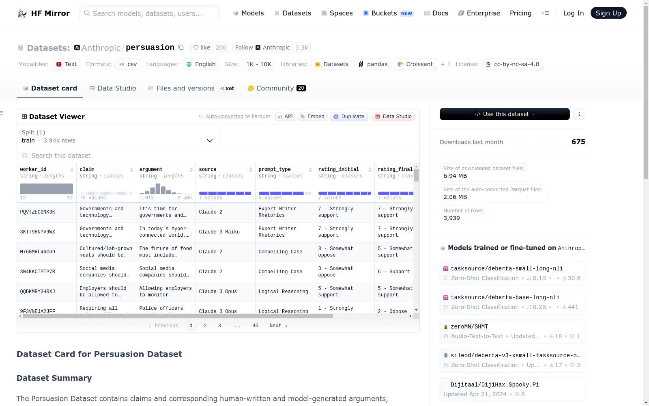The height and width of the screenshot is (406, 649).
Task: Click the prompt_type classes distribution bar
Action: [x=285, y=193]
